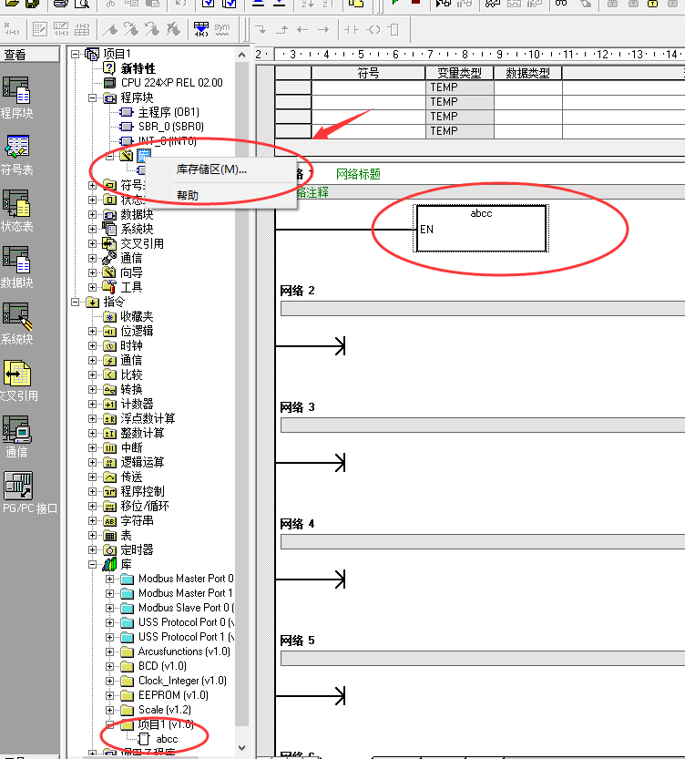Toggle network comments toolbar icon
Image resolution: width=685 pixels, height=759 pixels.
pos(61,29)
